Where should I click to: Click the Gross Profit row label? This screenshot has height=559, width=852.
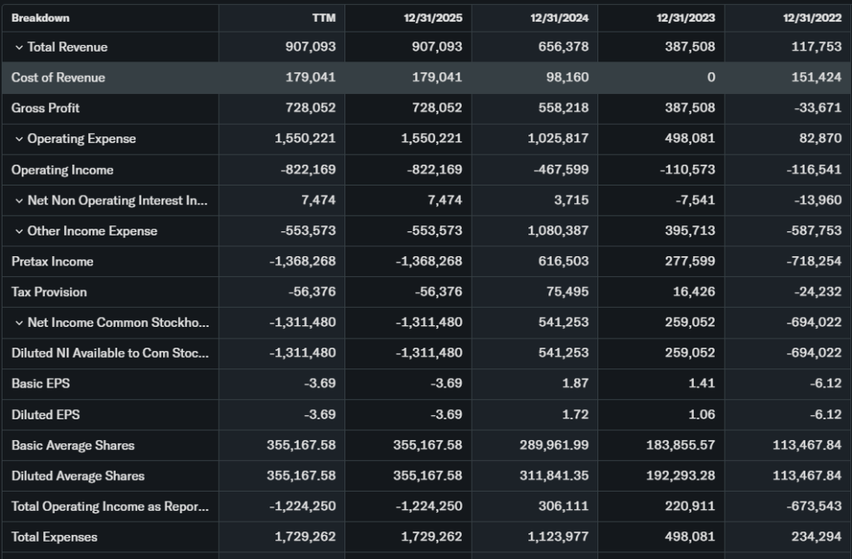[x=46, y=108]
